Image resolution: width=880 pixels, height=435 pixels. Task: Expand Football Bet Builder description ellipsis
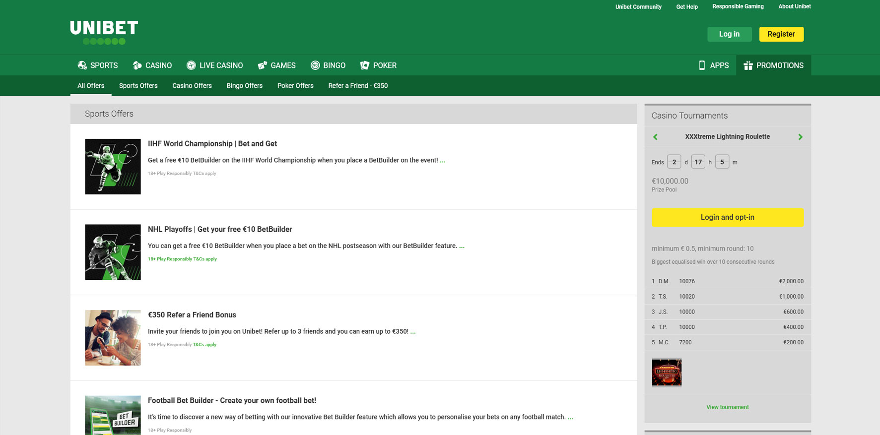tap(570, 417)
